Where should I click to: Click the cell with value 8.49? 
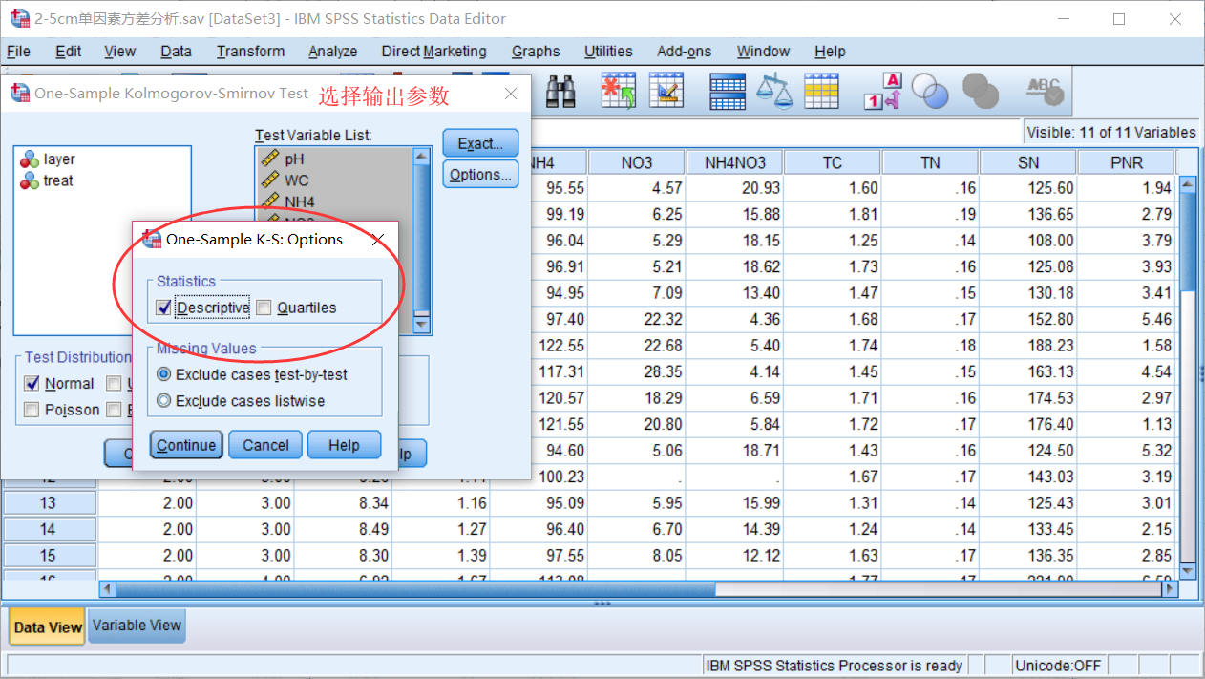(344, 529)
